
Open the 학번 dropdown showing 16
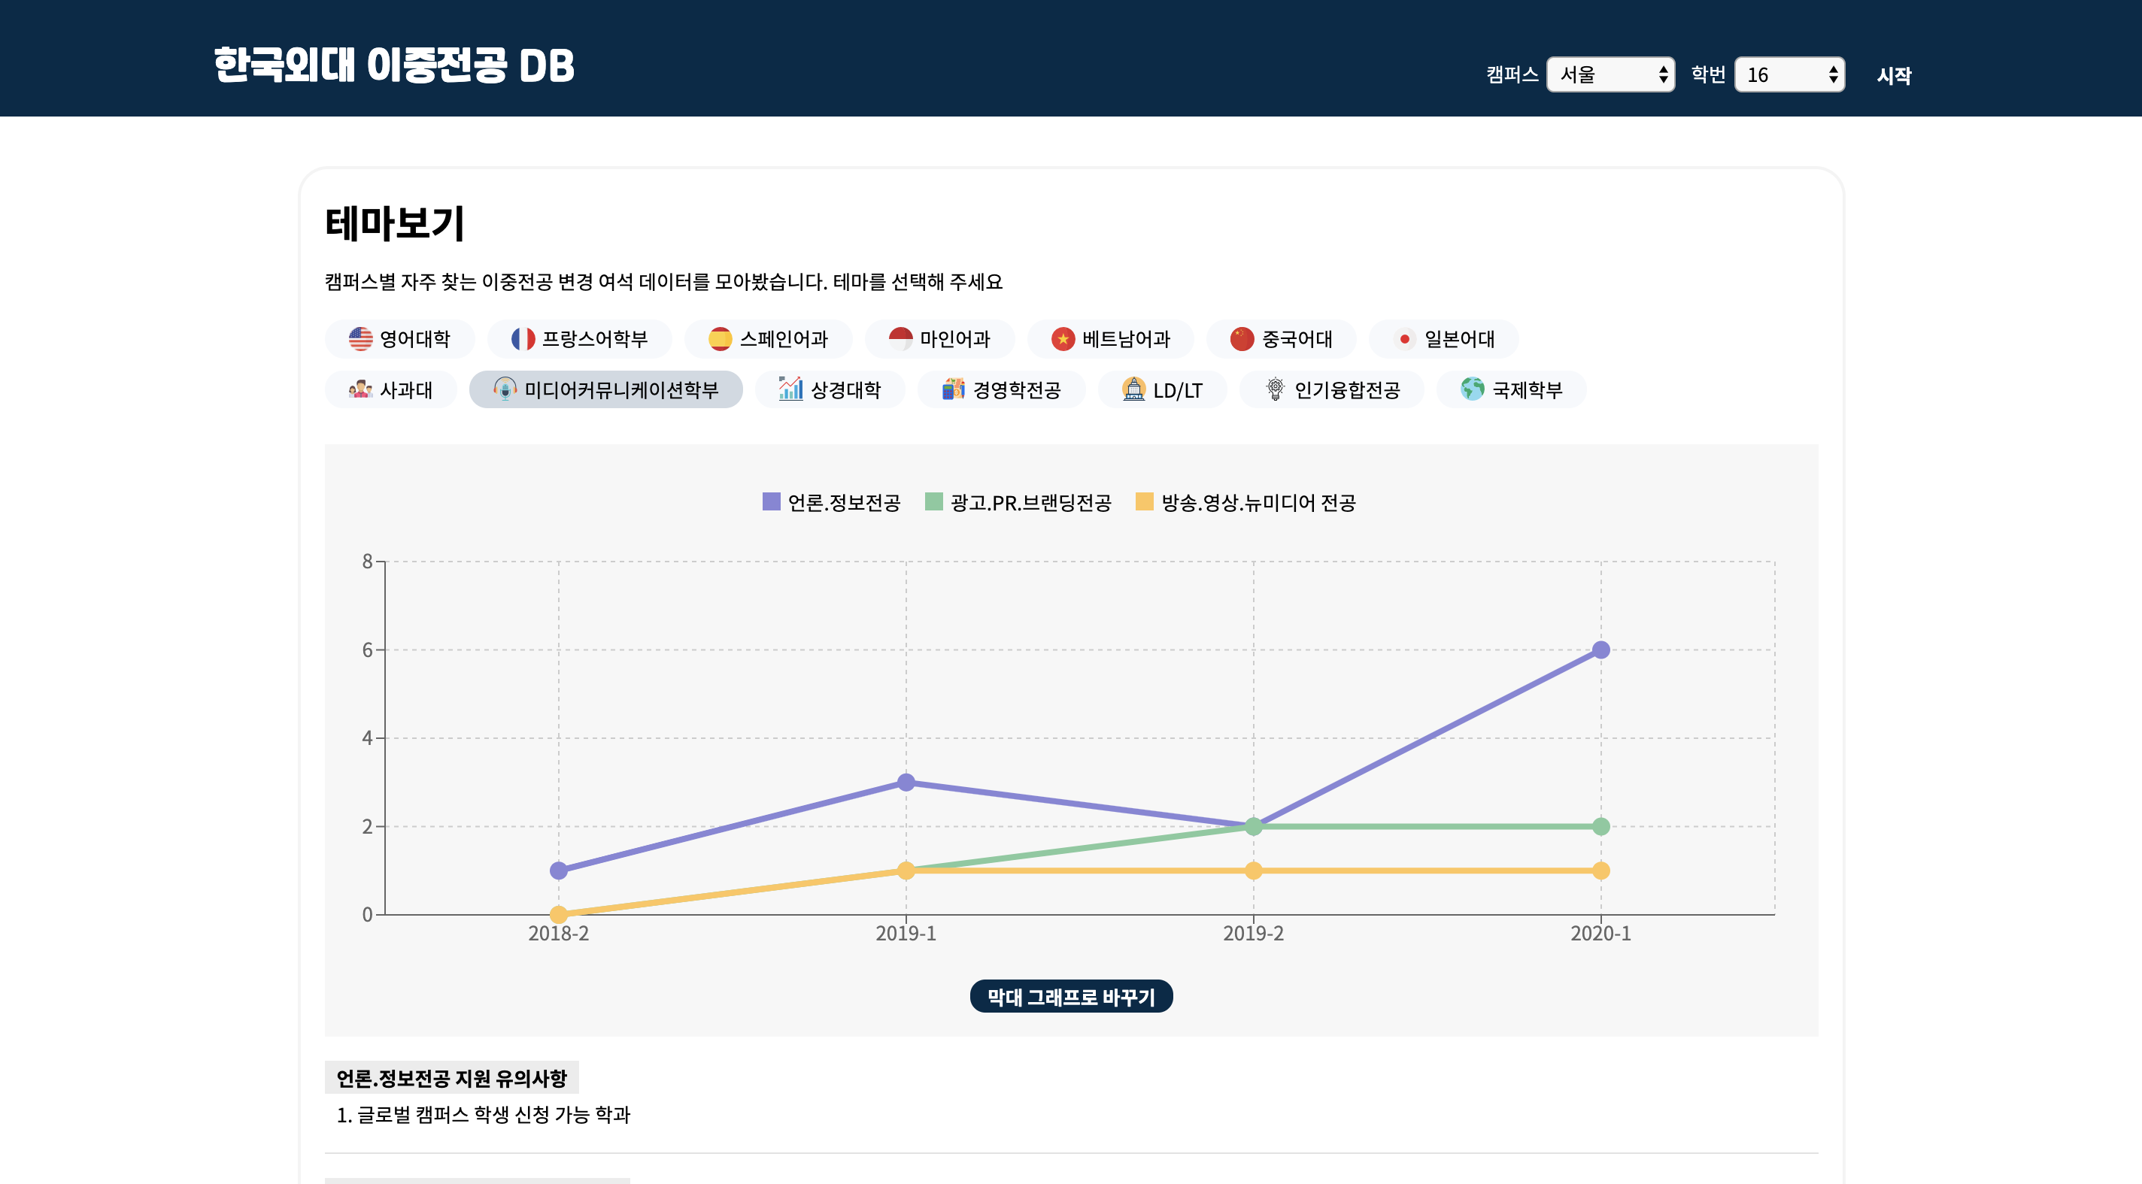1789,74
